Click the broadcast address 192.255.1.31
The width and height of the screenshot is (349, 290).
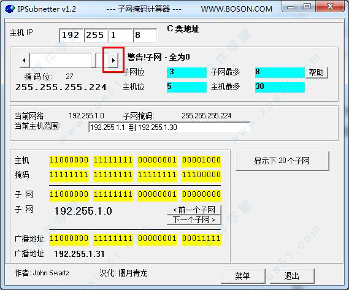coord(79,254)
